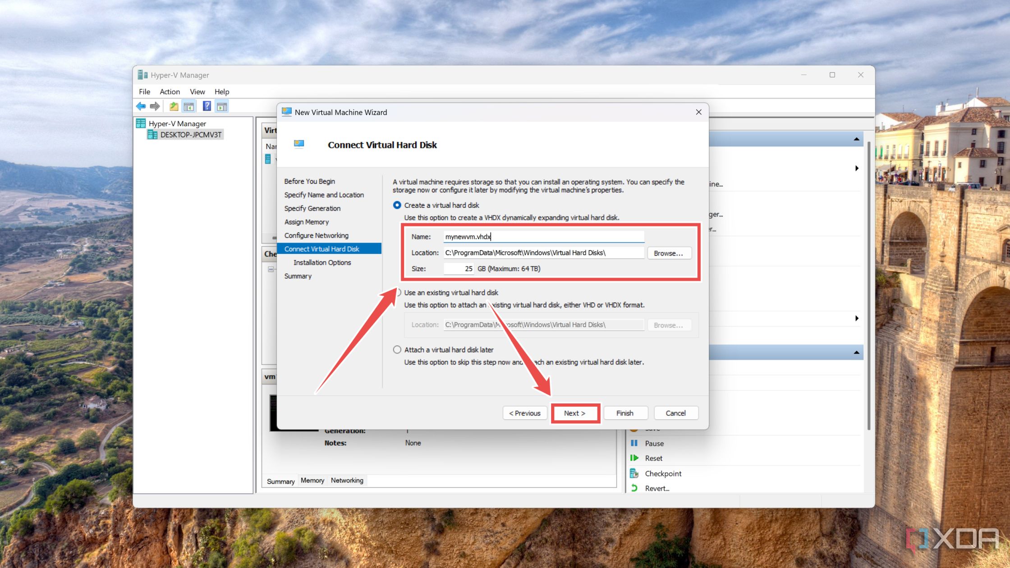The height and width of the screenshot is (568, 1010).
Task: Click the Revert action icon
Action: pos(636,487)
